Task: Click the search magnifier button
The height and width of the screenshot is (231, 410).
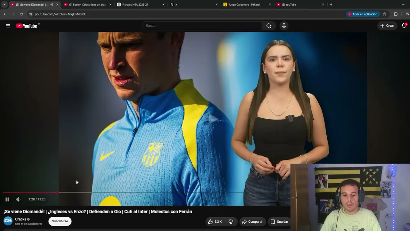Action: coord(269,26)
